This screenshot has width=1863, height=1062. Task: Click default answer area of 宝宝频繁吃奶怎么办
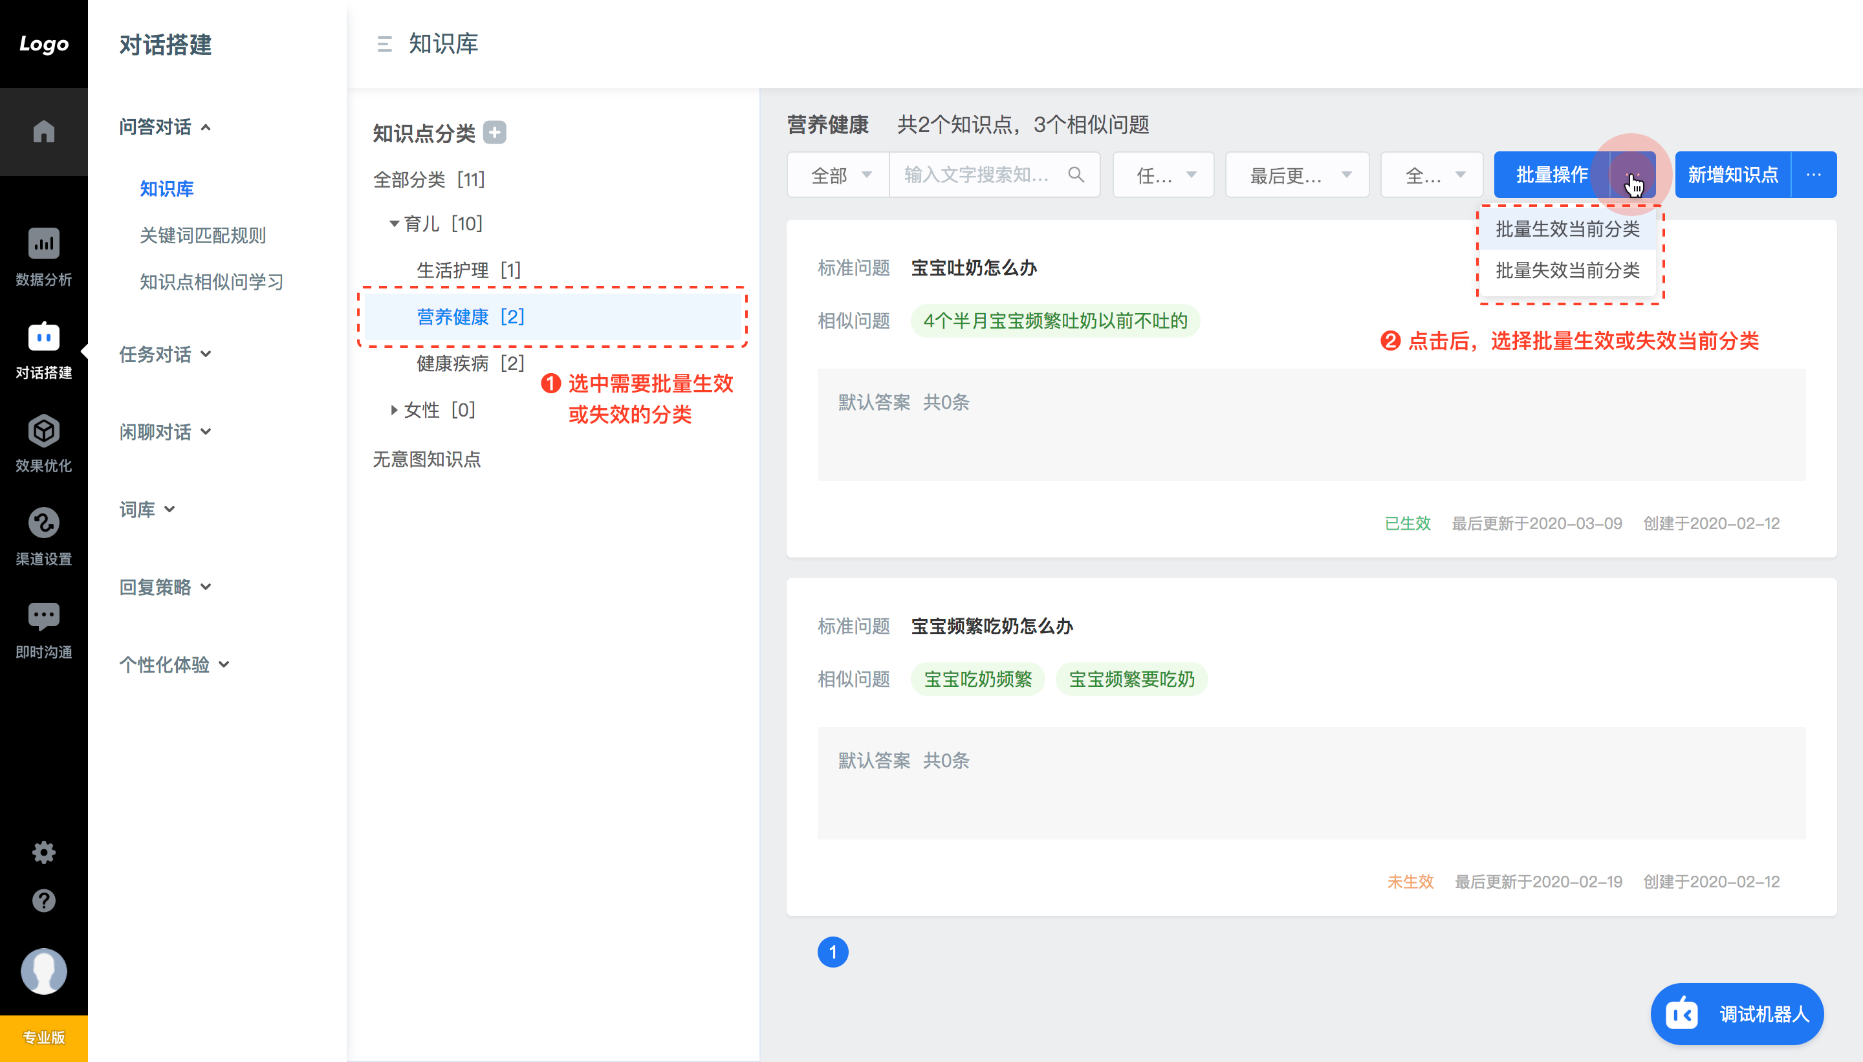click(1312, 783)
